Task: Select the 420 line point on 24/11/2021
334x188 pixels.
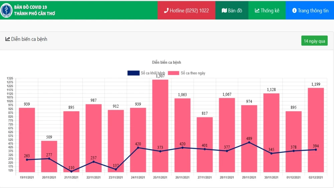Action: [x=138, y=148]
